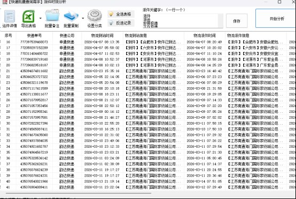
Task: Select row number 30 cell
Action: pyautogui.click(x=8, y=124)
